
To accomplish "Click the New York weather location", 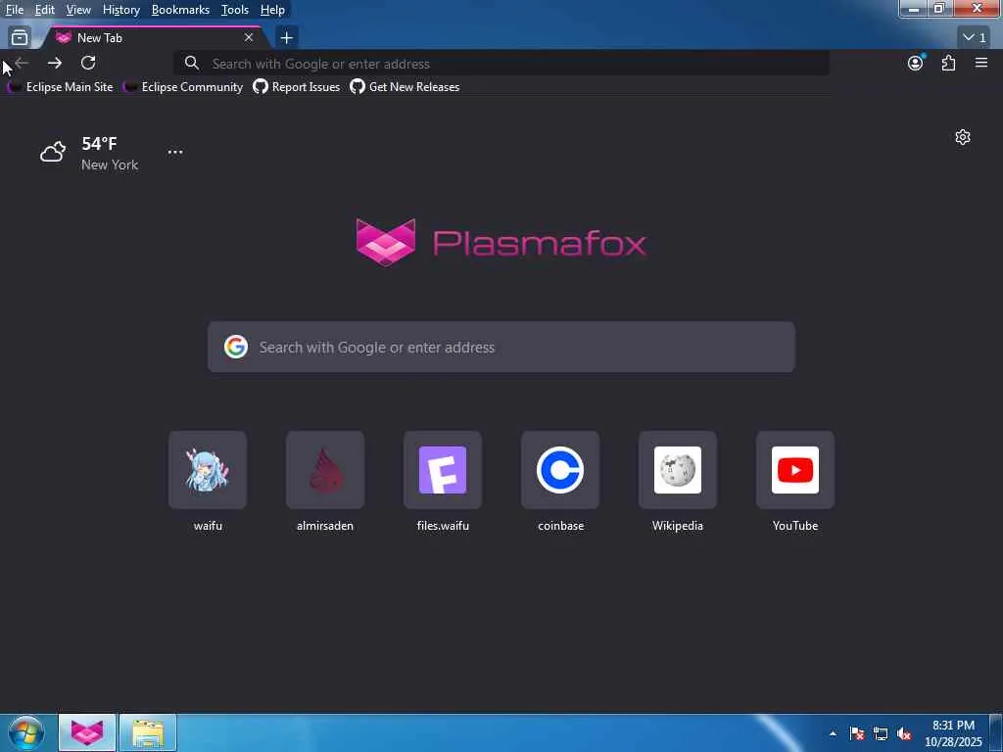I will pyautogui.click(x=110, y=164).
